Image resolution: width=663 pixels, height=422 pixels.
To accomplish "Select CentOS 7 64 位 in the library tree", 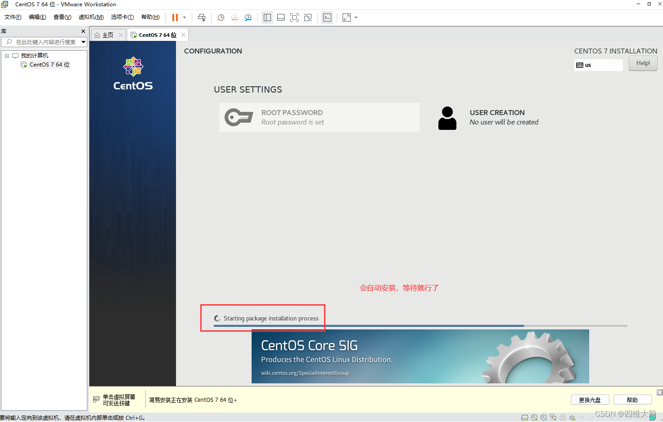I will pos(50,65).
